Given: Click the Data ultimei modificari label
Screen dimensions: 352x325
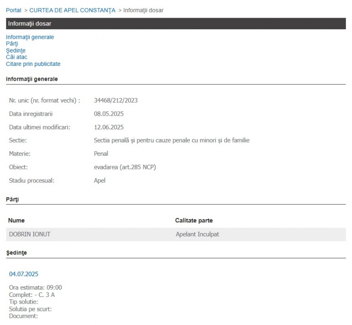Looking at the screenshot, I should tap(40, 127).
